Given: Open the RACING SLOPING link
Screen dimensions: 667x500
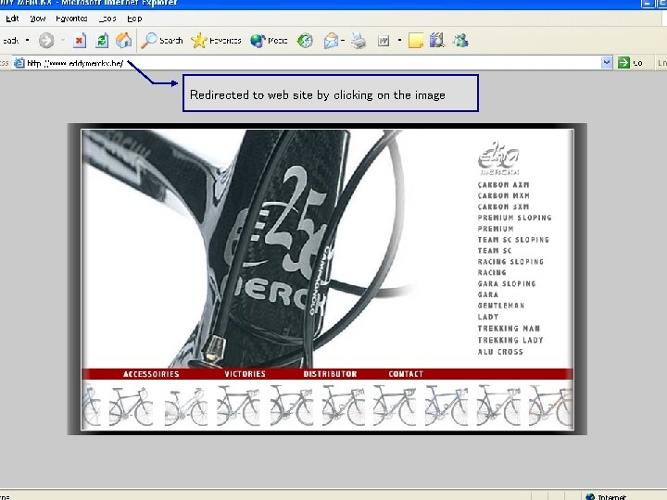Looking at the screenshot, I should [x=510, y=262].
